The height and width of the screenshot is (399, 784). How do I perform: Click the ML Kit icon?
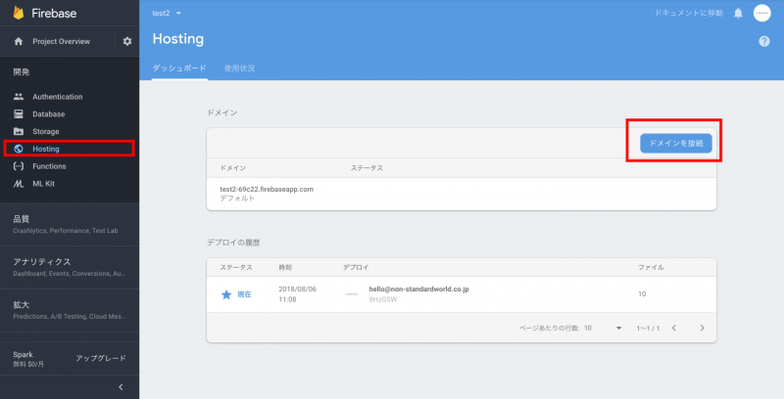pyautogui.click(x=19, y=184)
